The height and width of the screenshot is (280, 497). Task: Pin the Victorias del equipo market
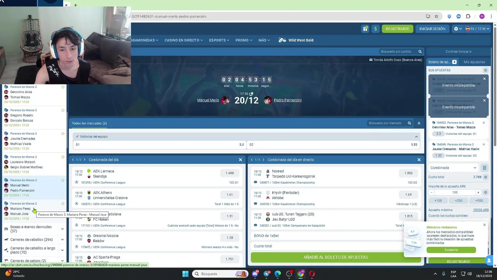[77, 136]
